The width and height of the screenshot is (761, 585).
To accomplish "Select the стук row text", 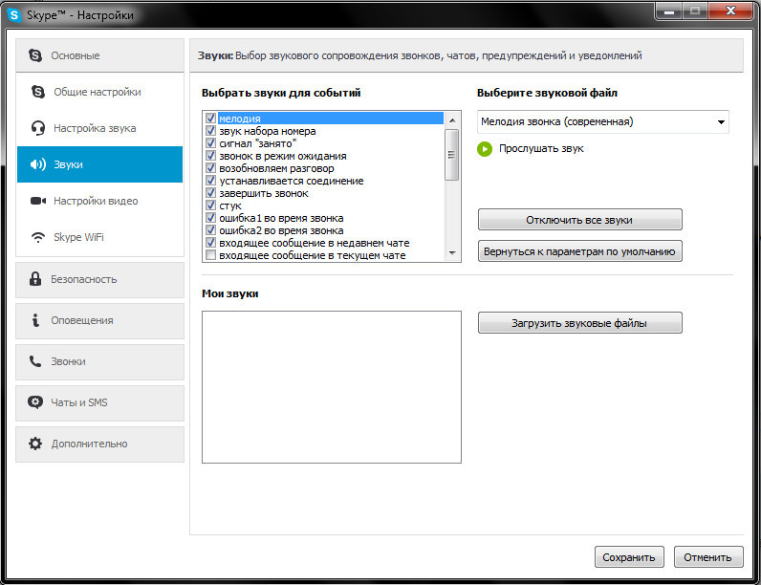I will [230, 206].
